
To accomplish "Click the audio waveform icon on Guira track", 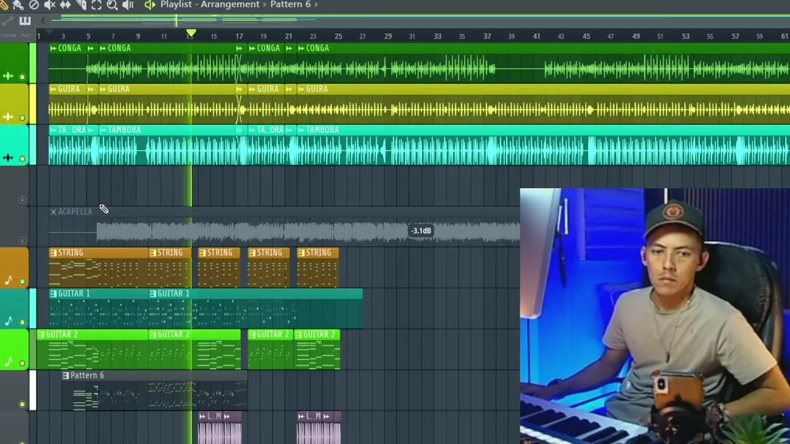I will tap(8, 117).
